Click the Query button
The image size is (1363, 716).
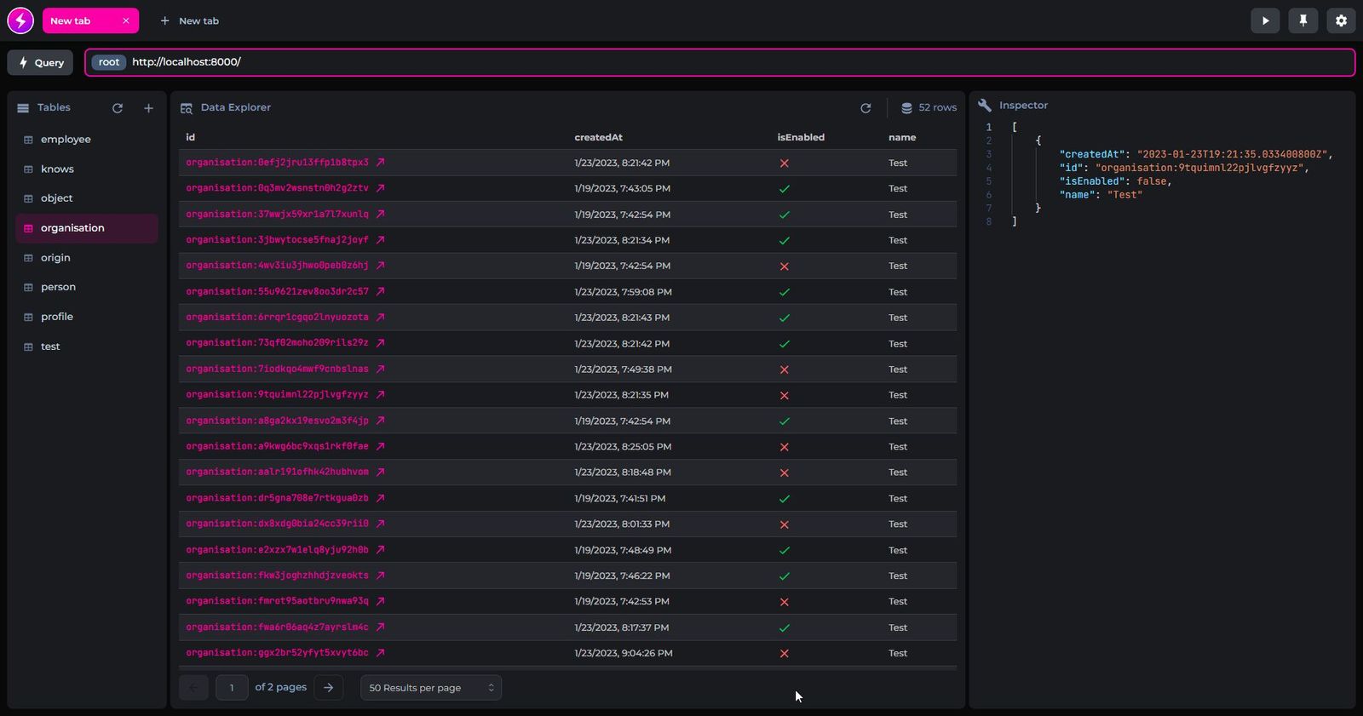coord(41,62)
